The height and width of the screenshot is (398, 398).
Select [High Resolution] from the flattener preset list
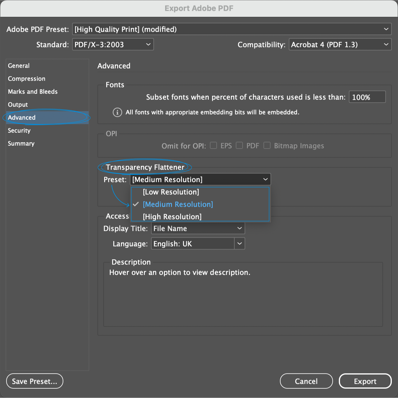pos(172,217)
